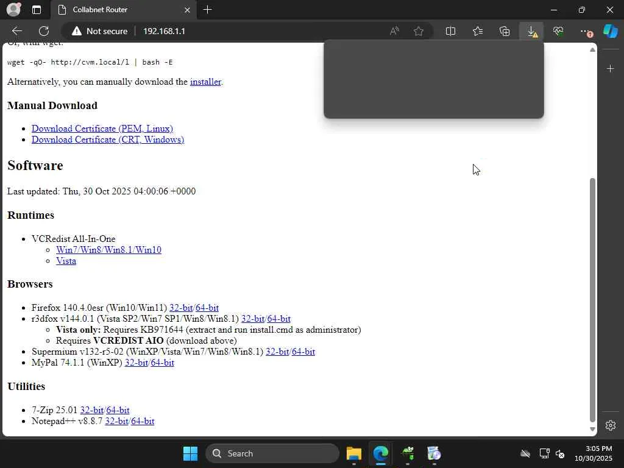Open Settings and more ellipsis menu
This screenshot has height=468, width=624.
(x=586, y=31)
